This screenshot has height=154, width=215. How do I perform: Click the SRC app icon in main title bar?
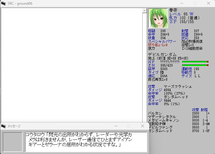click(4, 4)
